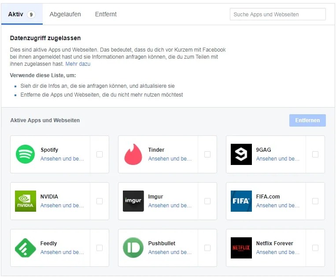The image size is (336, 277).
Task: Click the Netflix Forever app name
Action: [x=274, y=243]
